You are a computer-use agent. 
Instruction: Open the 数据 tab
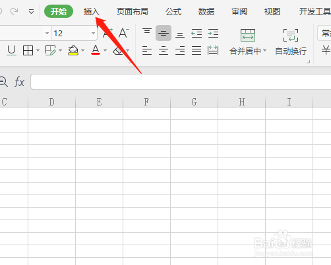tap(206, 11)
